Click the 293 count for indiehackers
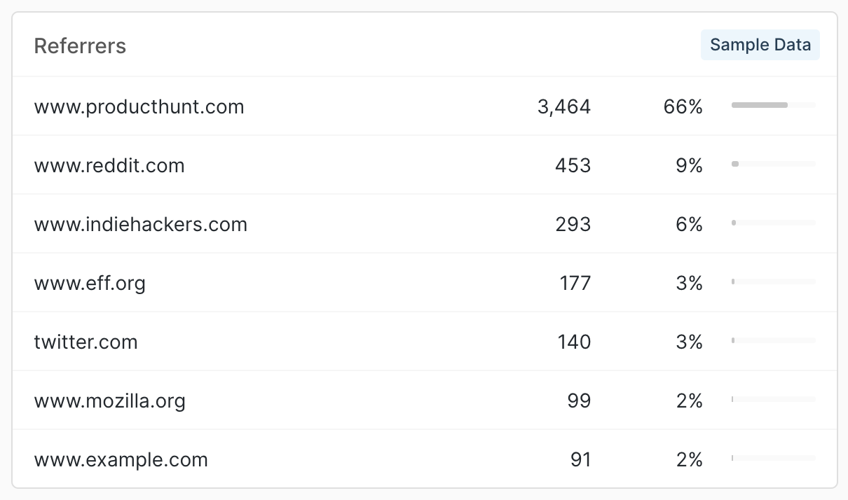The height and width of the screenshot is (500, 848). (572, 225)
